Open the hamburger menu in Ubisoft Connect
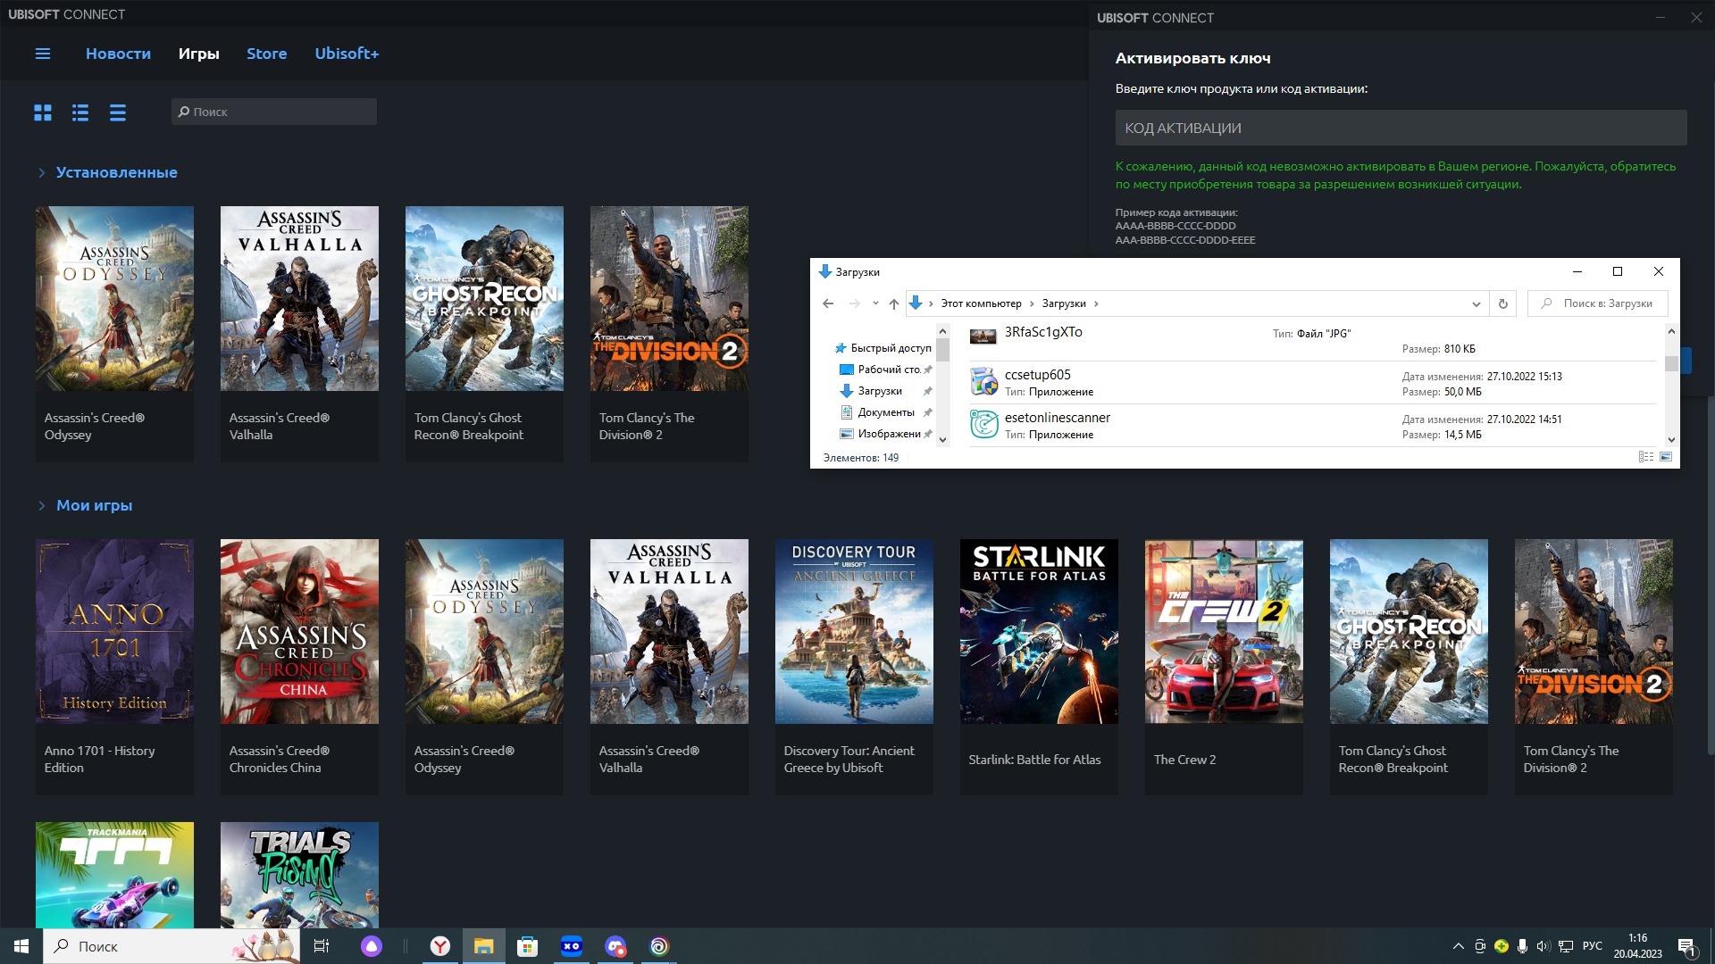The height and width of the screenshot is (964, 1715). [42, 54]
